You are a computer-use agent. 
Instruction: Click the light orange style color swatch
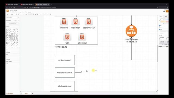[x=162, y=22]
